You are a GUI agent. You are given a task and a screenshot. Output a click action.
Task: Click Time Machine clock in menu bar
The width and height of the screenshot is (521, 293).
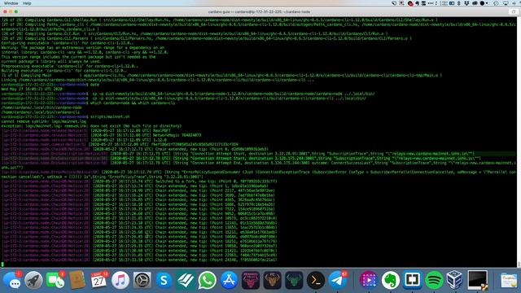coord(496,3)
